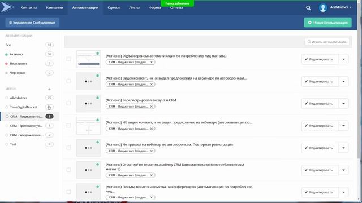This screenshot has width=362, height=203.
Task: Select checkbox for Зарегистрировал аккаунт в CRM
Action: [x=68, y=103]
